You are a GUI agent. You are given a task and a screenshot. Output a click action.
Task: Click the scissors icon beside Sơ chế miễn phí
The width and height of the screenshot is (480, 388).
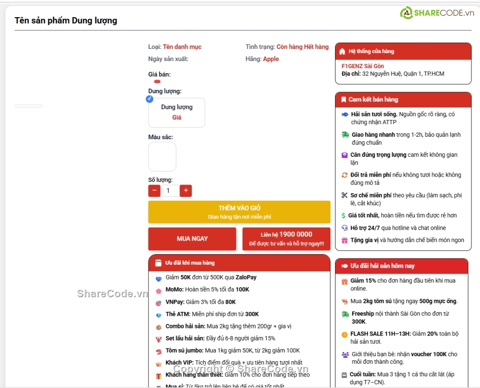tap(345, 195)
